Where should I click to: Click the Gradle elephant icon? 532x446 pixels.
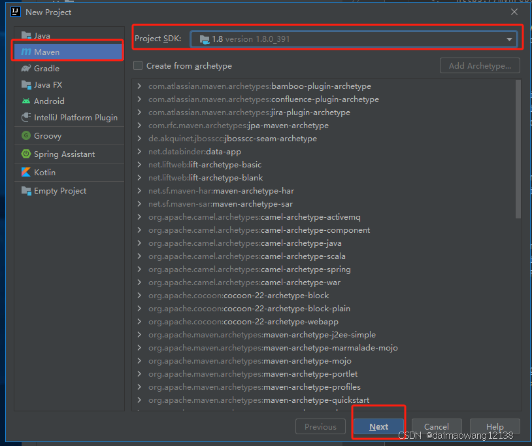pyautogui.click(x=26, y=68)
